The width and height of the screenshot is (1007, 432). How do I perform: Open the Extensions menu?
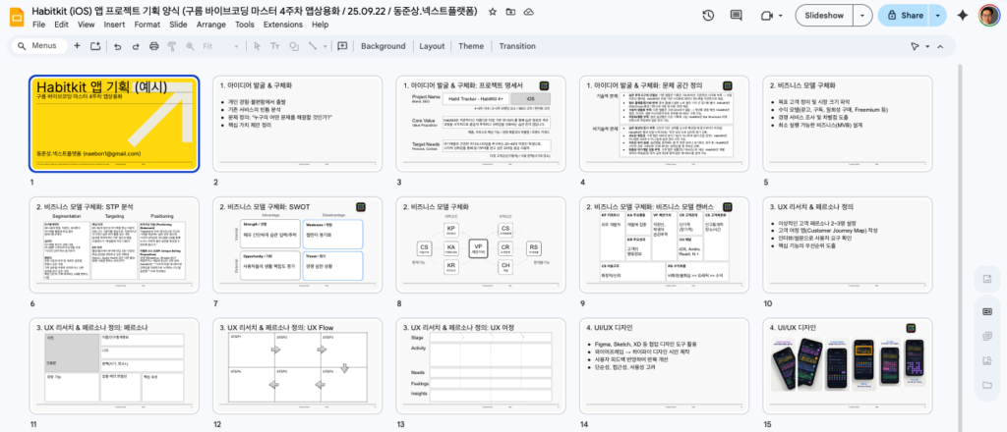click(x=283, y=24)
